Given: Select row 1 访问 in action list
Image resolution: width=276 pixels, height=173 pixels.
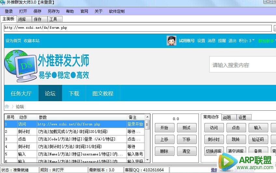Looking at the screenshot, I should (74, 124).
